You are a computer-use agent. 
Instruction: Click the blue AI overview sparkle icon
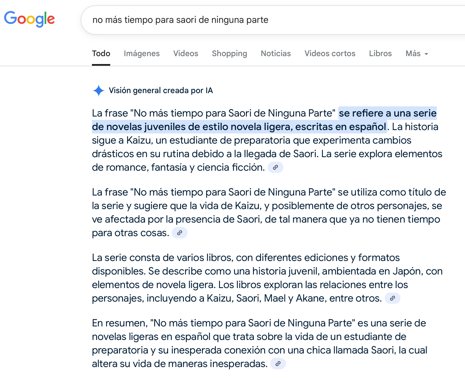pyautogui.click(x=99, y=91)
